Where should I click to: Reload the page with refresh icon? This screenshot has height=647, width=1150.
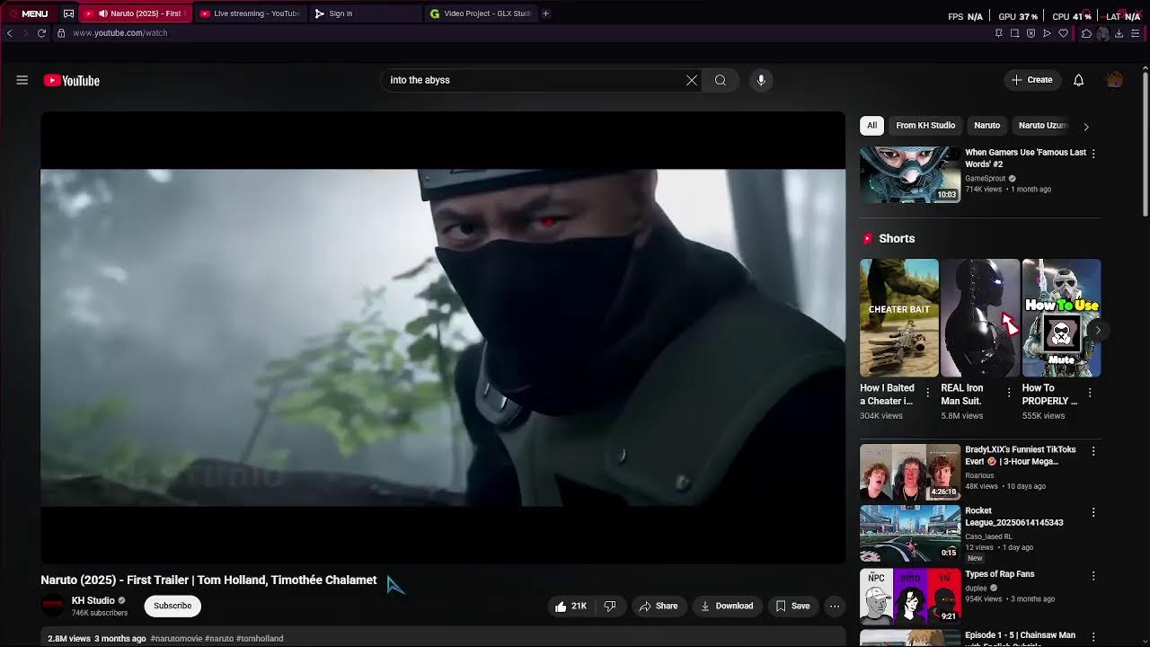click(41, 33)
